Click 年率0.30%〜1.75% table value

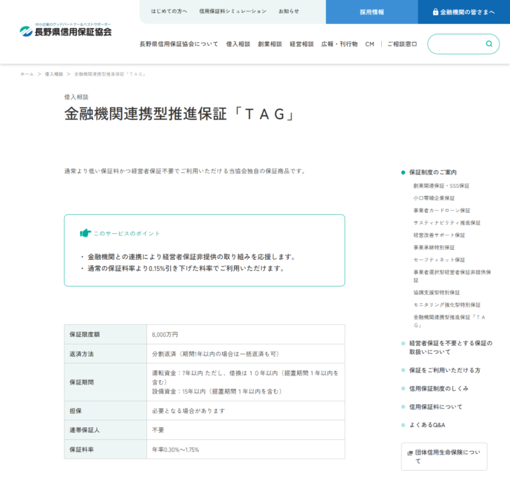tap(175, 450)
